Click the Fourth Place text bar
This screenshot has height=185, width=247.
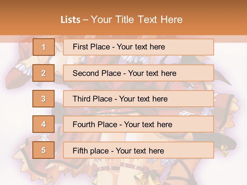tap(138, 124)
